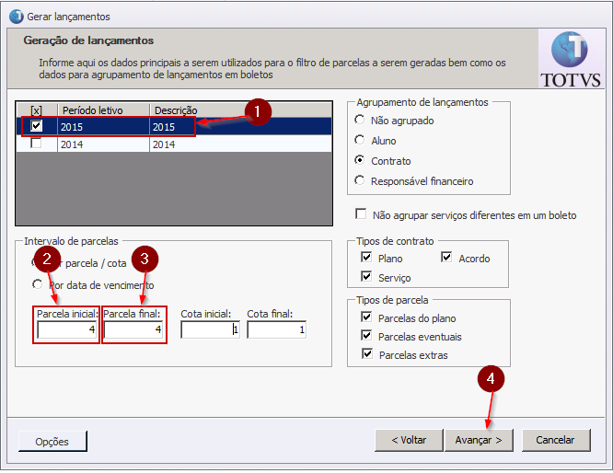Screen dimensions: 613x473
Task: Select Responsável financeiro radio button
Action: tap(360, 181)
